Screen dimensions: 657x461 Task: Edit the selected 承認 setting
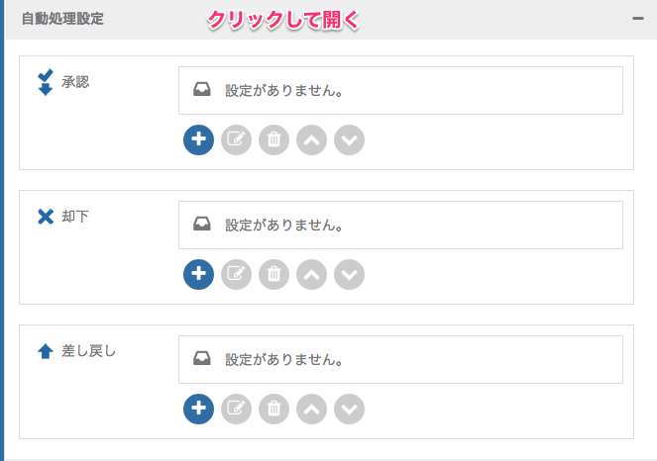pyautogui.click(x=236, y=139)
